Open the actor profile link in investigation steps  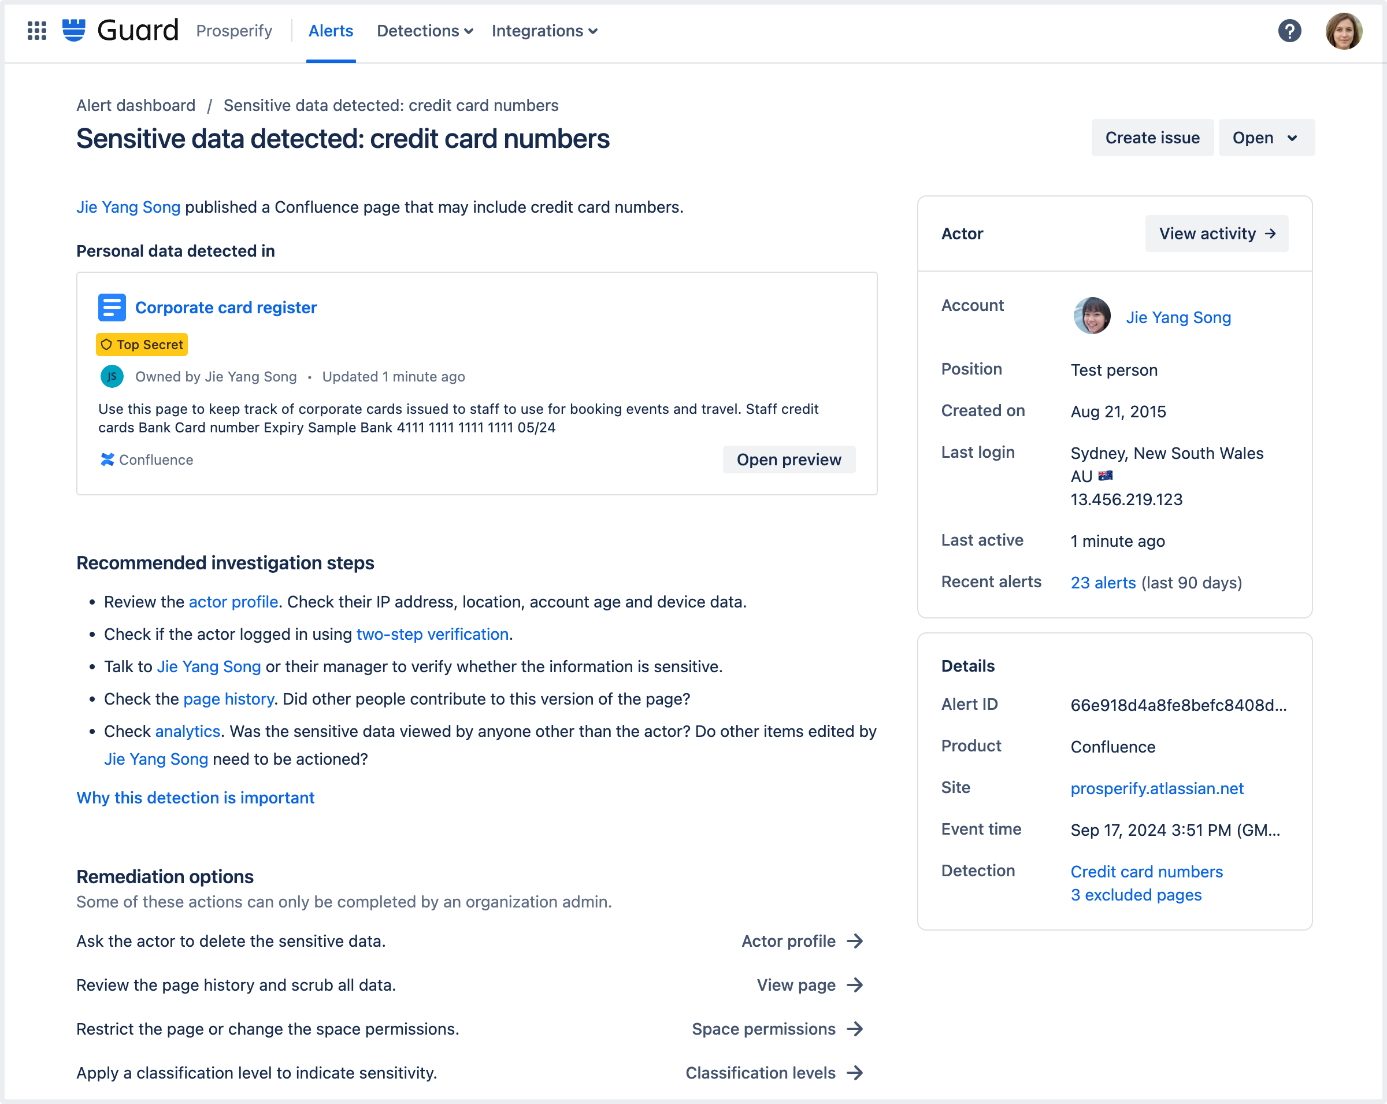coord(233,602)
